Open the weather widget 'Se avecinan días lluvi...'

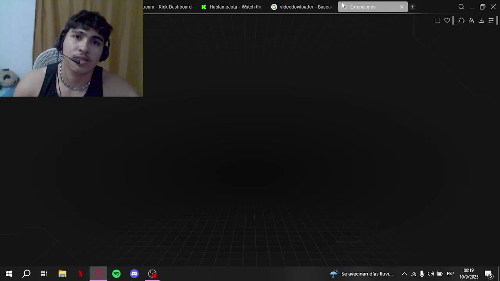[361, 274]
